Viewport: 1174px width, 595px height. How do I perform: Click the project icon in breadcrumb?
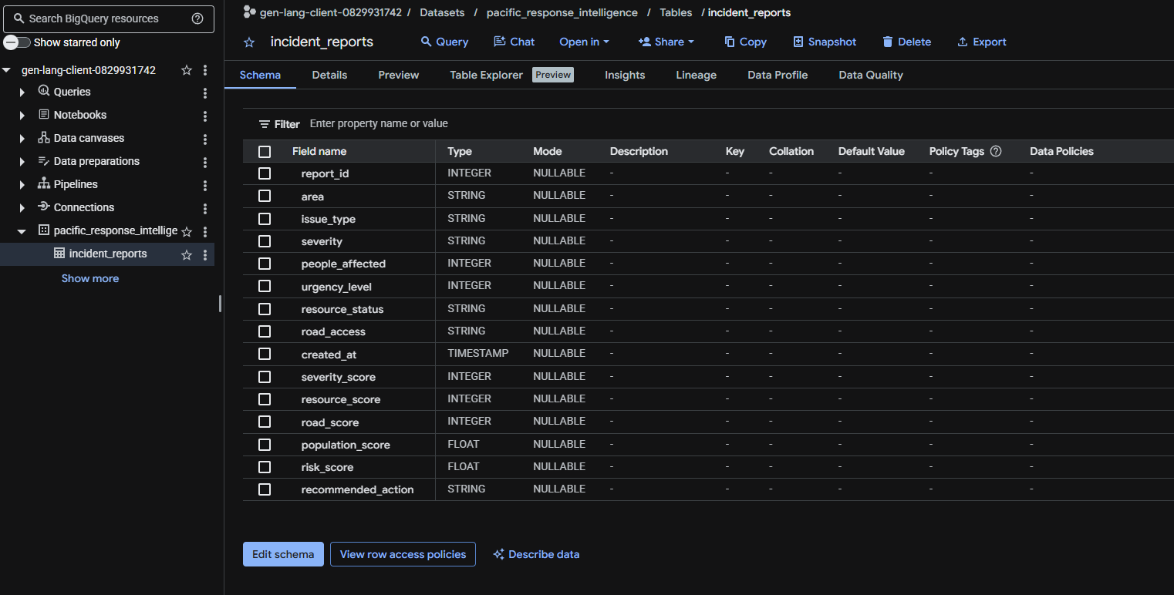(249, 12)
